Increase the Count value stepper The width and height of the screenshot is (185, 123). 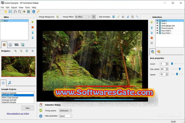(167, 63)
